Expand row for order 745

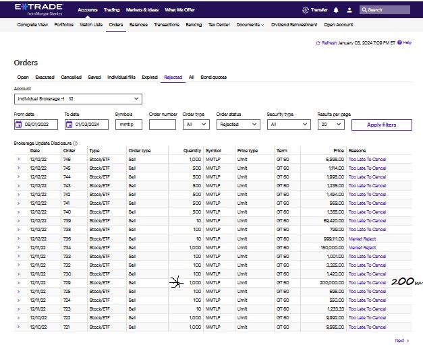point(18,168)
